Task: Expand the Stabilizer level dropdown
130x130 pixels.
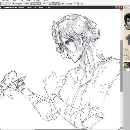Action: 78,4
